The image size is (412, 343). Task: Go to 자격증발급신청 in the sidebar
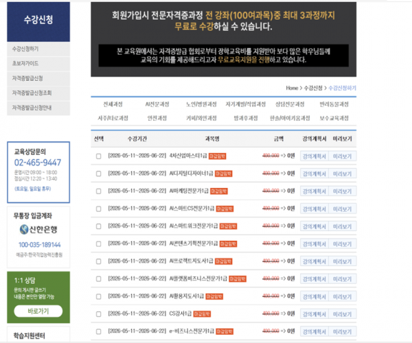point(38,78)
